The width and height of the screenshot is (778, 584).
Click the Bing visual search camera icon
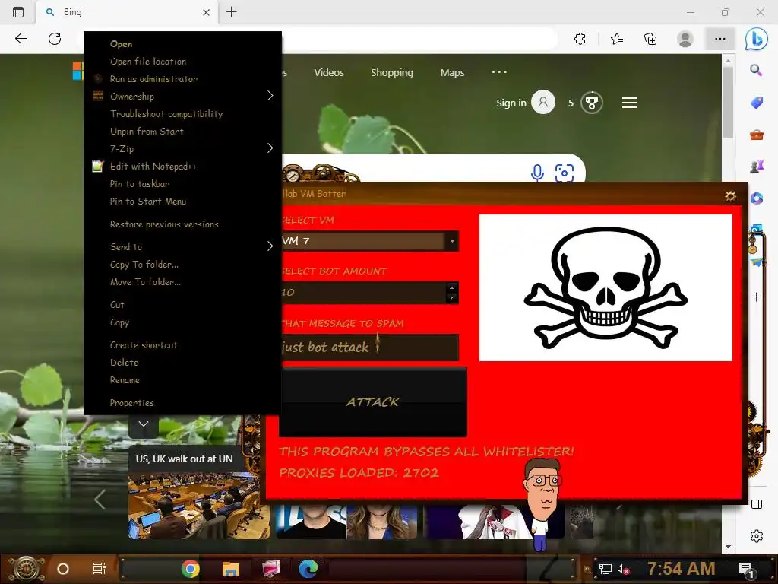565,173
